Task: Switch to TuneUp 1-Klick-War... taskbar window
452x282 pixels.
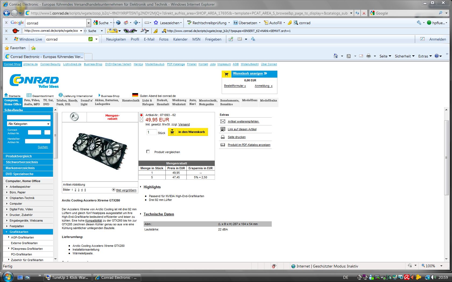Action: (x=67, y=277)
